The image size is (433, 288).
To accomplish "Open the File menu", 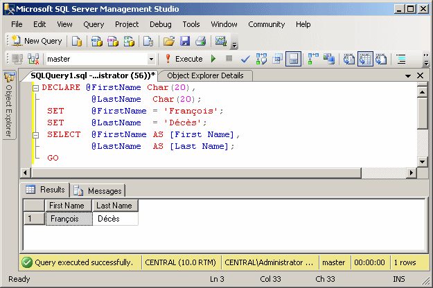I will pyautogui.click(x=17, y=24).
